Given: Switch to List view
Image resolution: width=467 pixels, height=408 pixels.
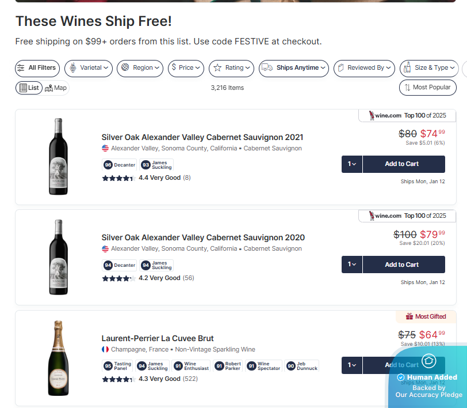Looking at the screenshot, I should click(x=29, y=88).
